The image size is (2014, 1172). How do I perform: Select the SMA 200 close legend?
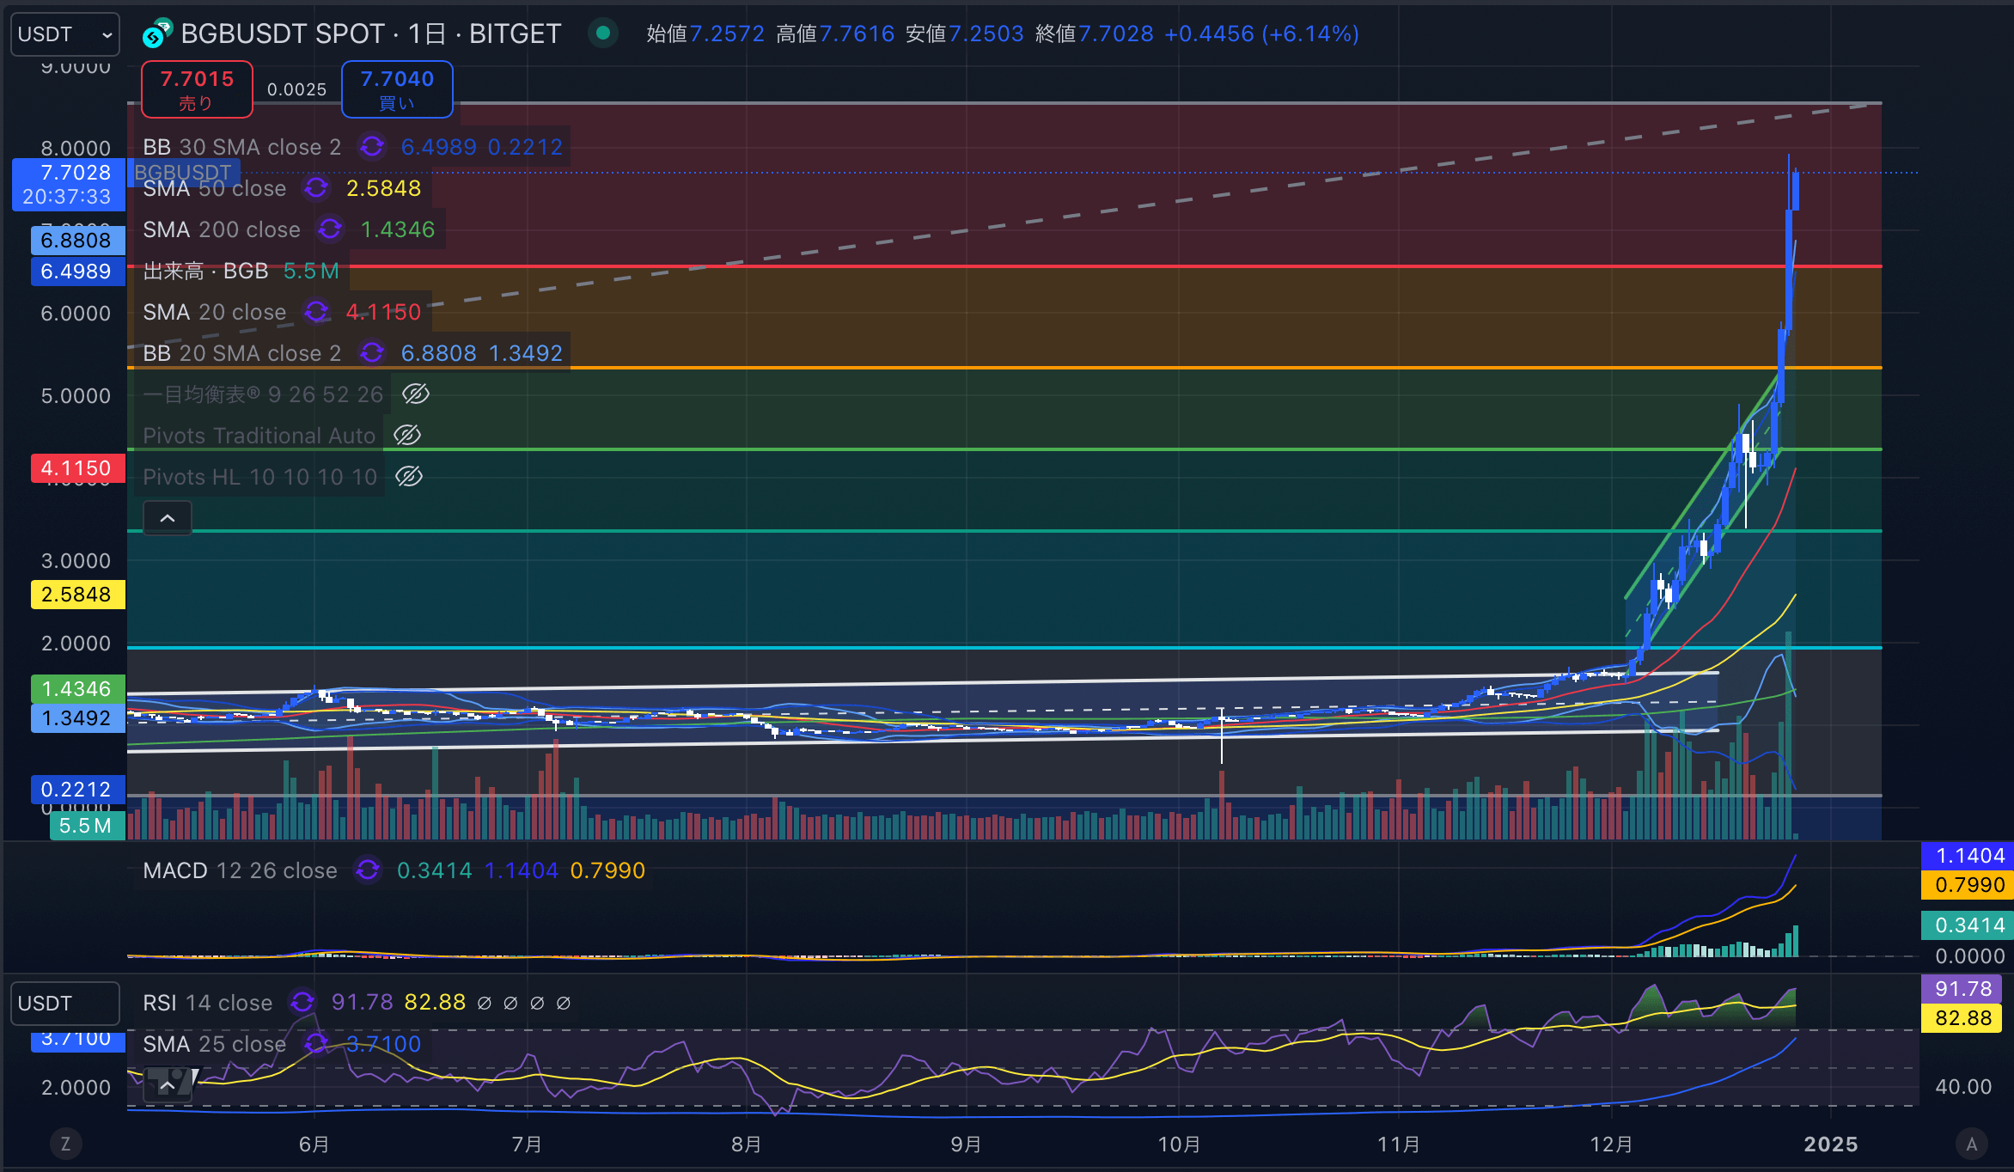[222, 229]
